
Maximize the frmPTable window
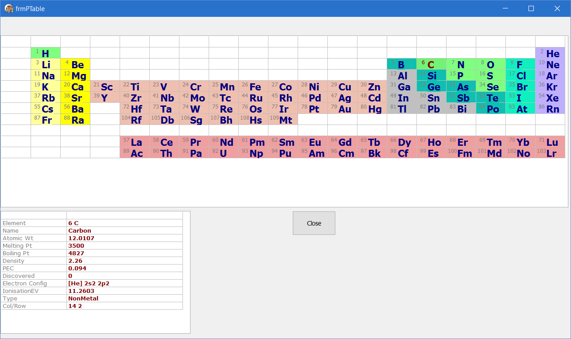coord(531,8)
